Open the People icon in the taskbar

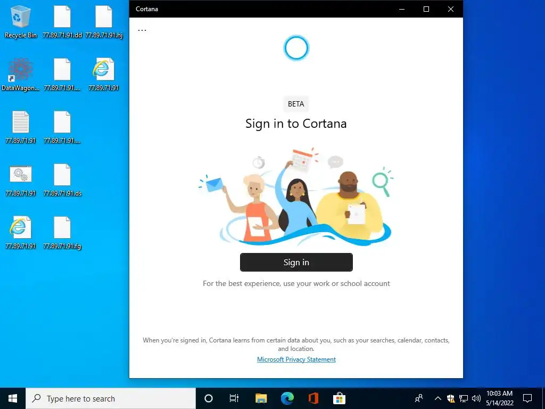point(419,398)
